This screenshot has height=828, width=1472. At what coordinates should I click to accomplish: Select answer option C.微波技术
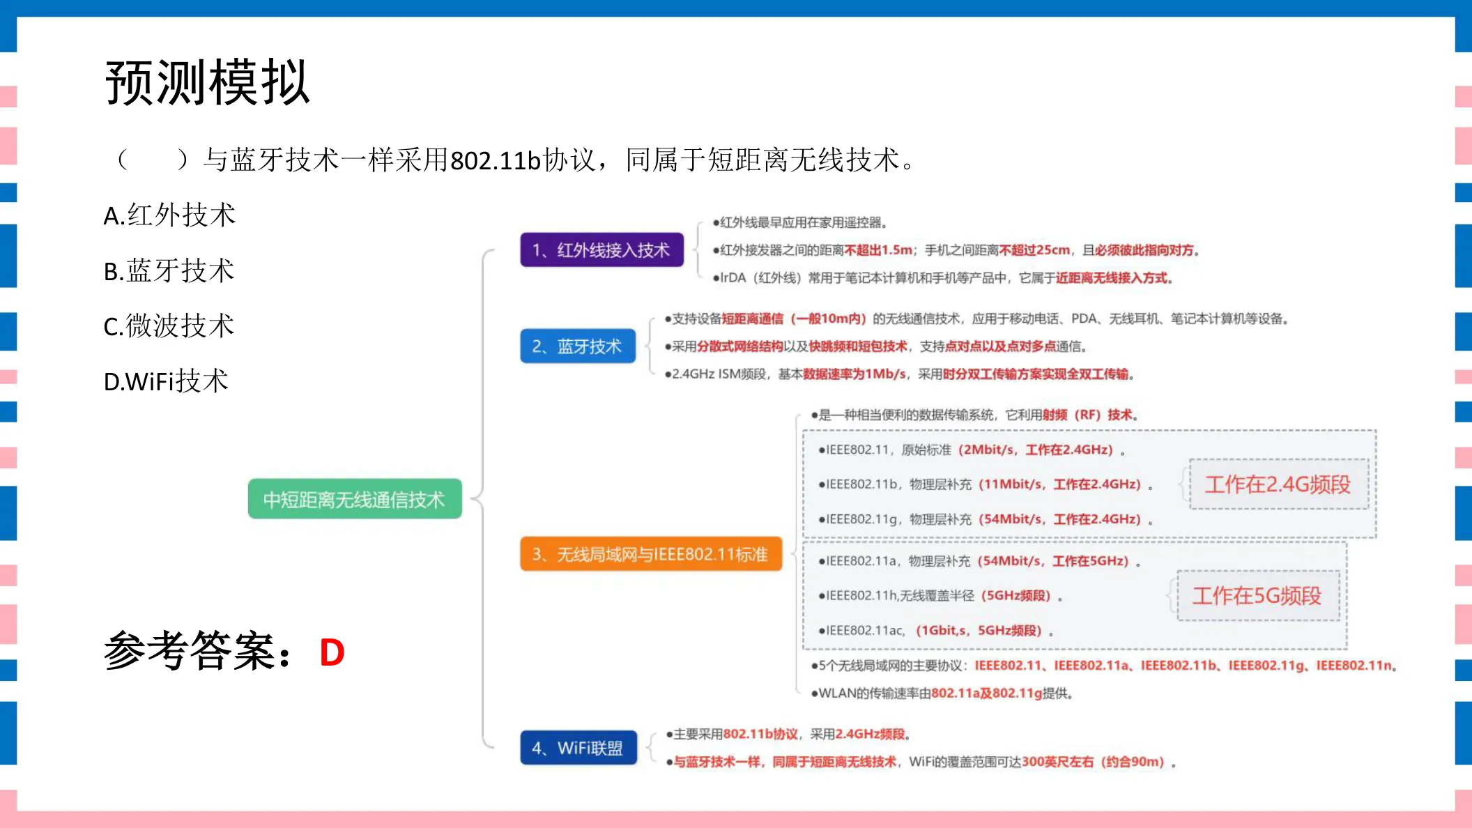pyautogui.click(x=169, y=326)
